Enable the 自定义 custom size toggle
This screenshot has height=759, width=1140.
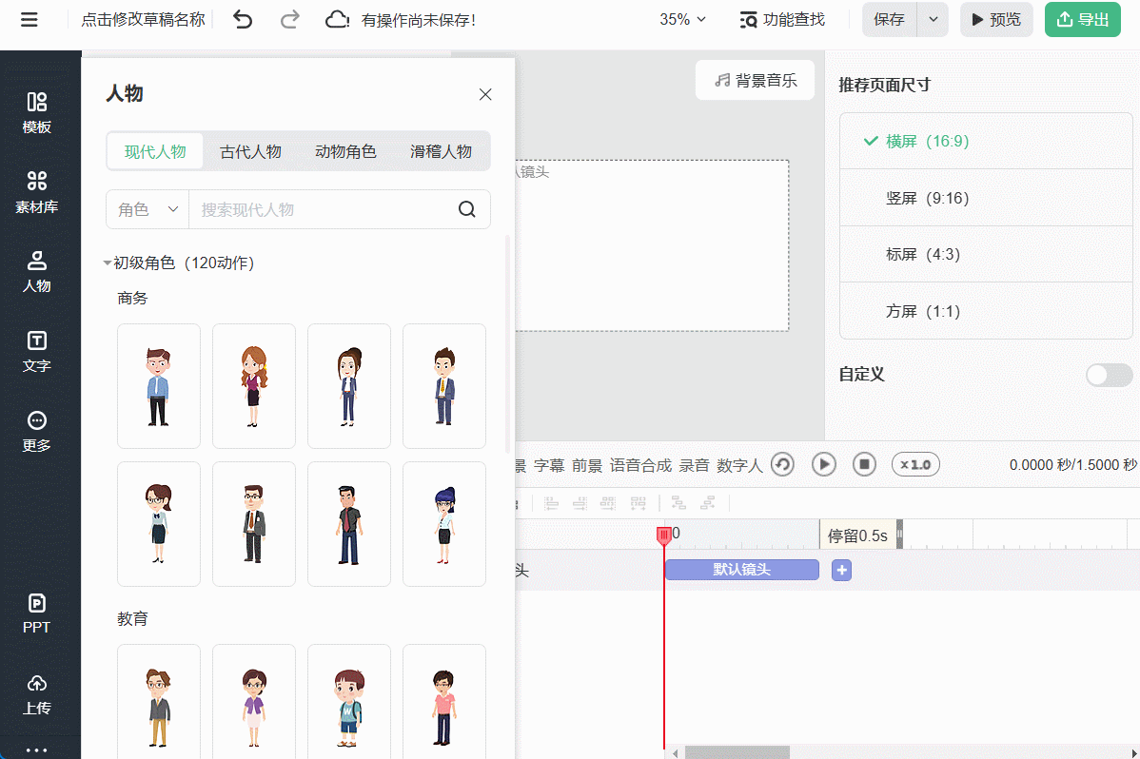1109,376
